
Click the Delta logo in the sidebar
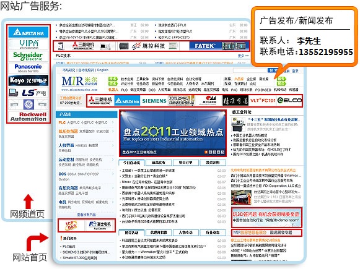pos(29,32)
